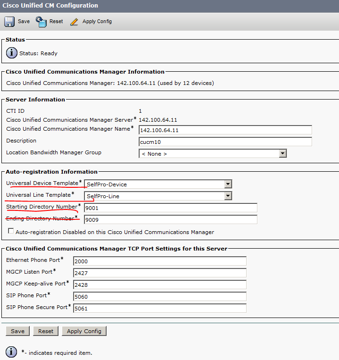Toggle Auto-registration Disabled checkbox
The height and width of the screenshot is (360, 339).
click(11, 231)
